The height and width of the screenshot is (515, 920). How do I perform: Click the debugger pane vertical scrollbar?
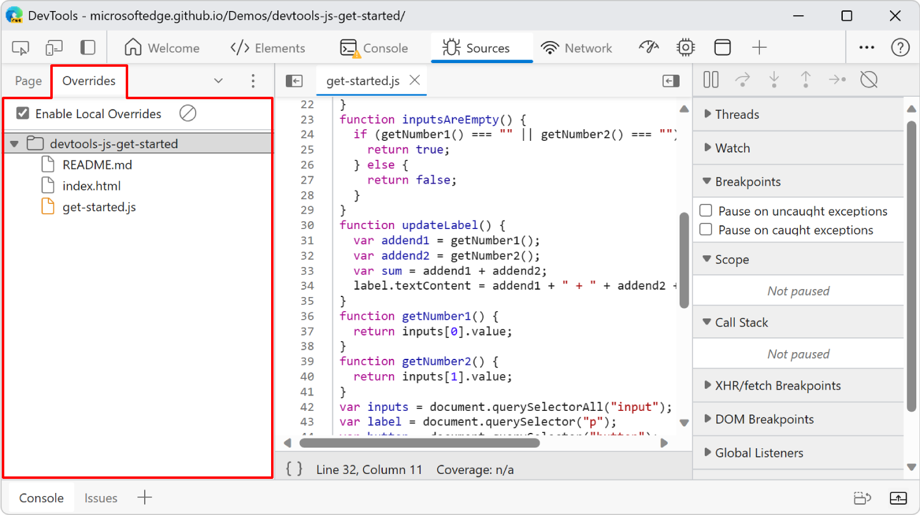[x=911, y=266]
